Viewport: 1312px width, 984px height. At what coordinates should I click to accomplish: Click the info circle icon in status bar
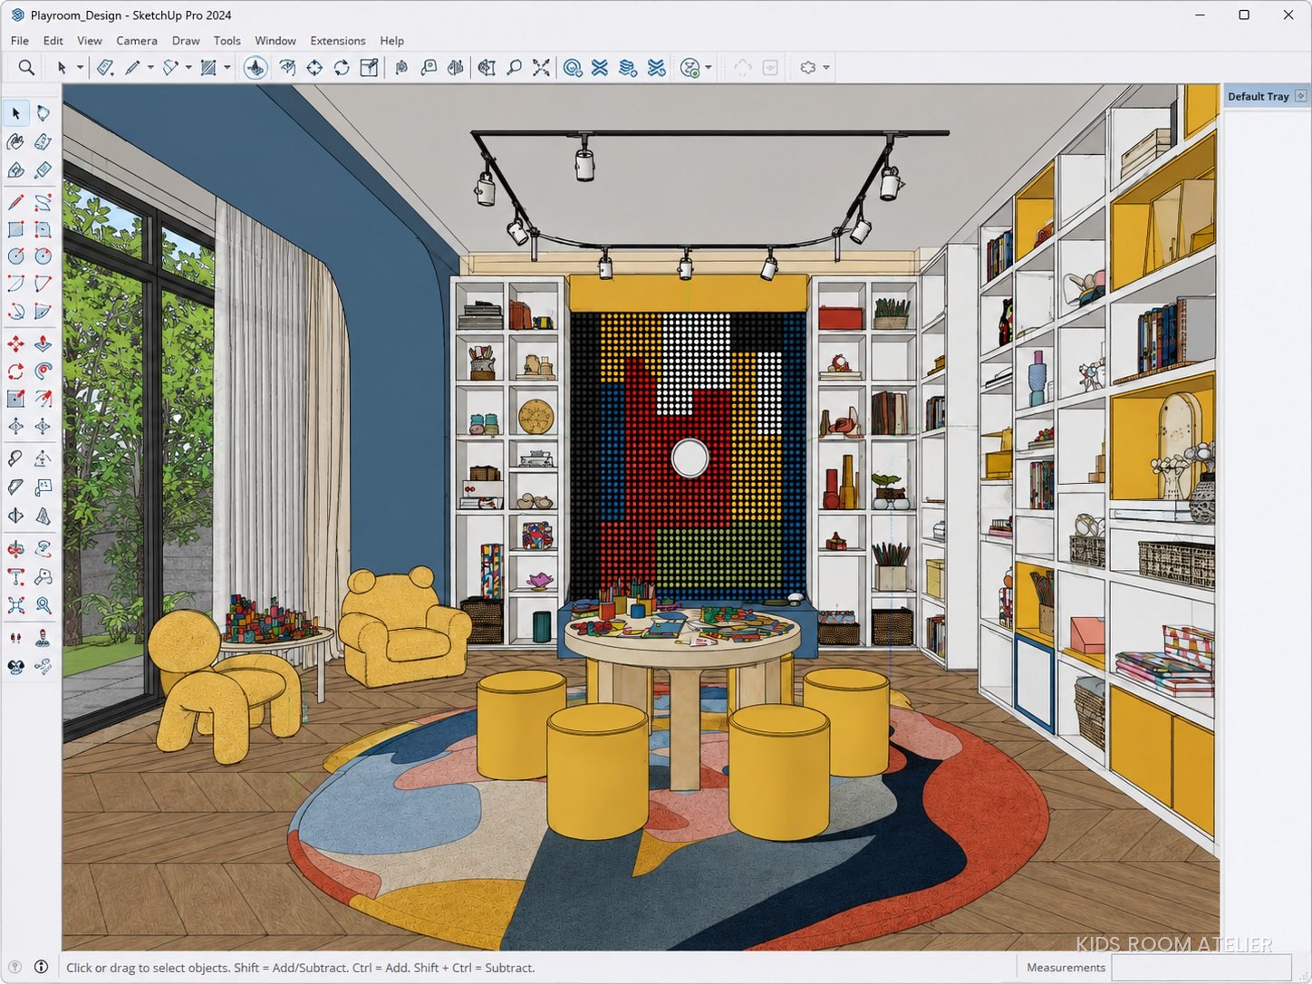tap(42, 967)
